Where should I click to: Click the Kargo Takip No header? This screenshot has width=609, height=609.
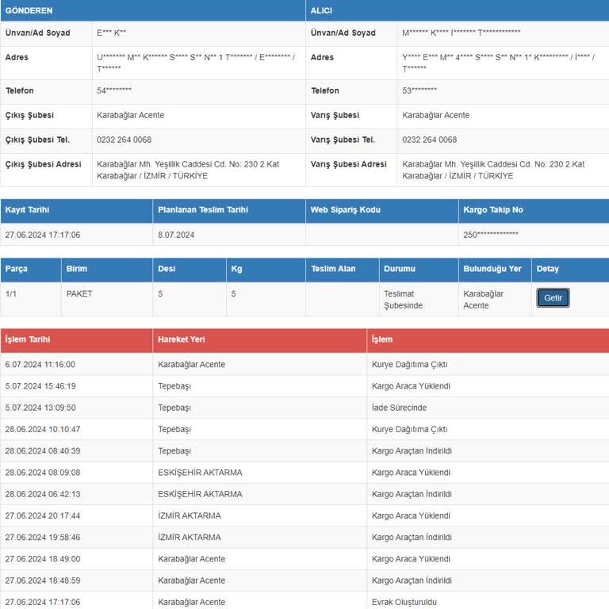(x=493, y=210)
